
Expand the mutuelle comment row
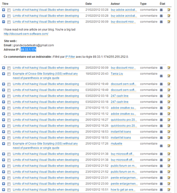pos(4,144)
